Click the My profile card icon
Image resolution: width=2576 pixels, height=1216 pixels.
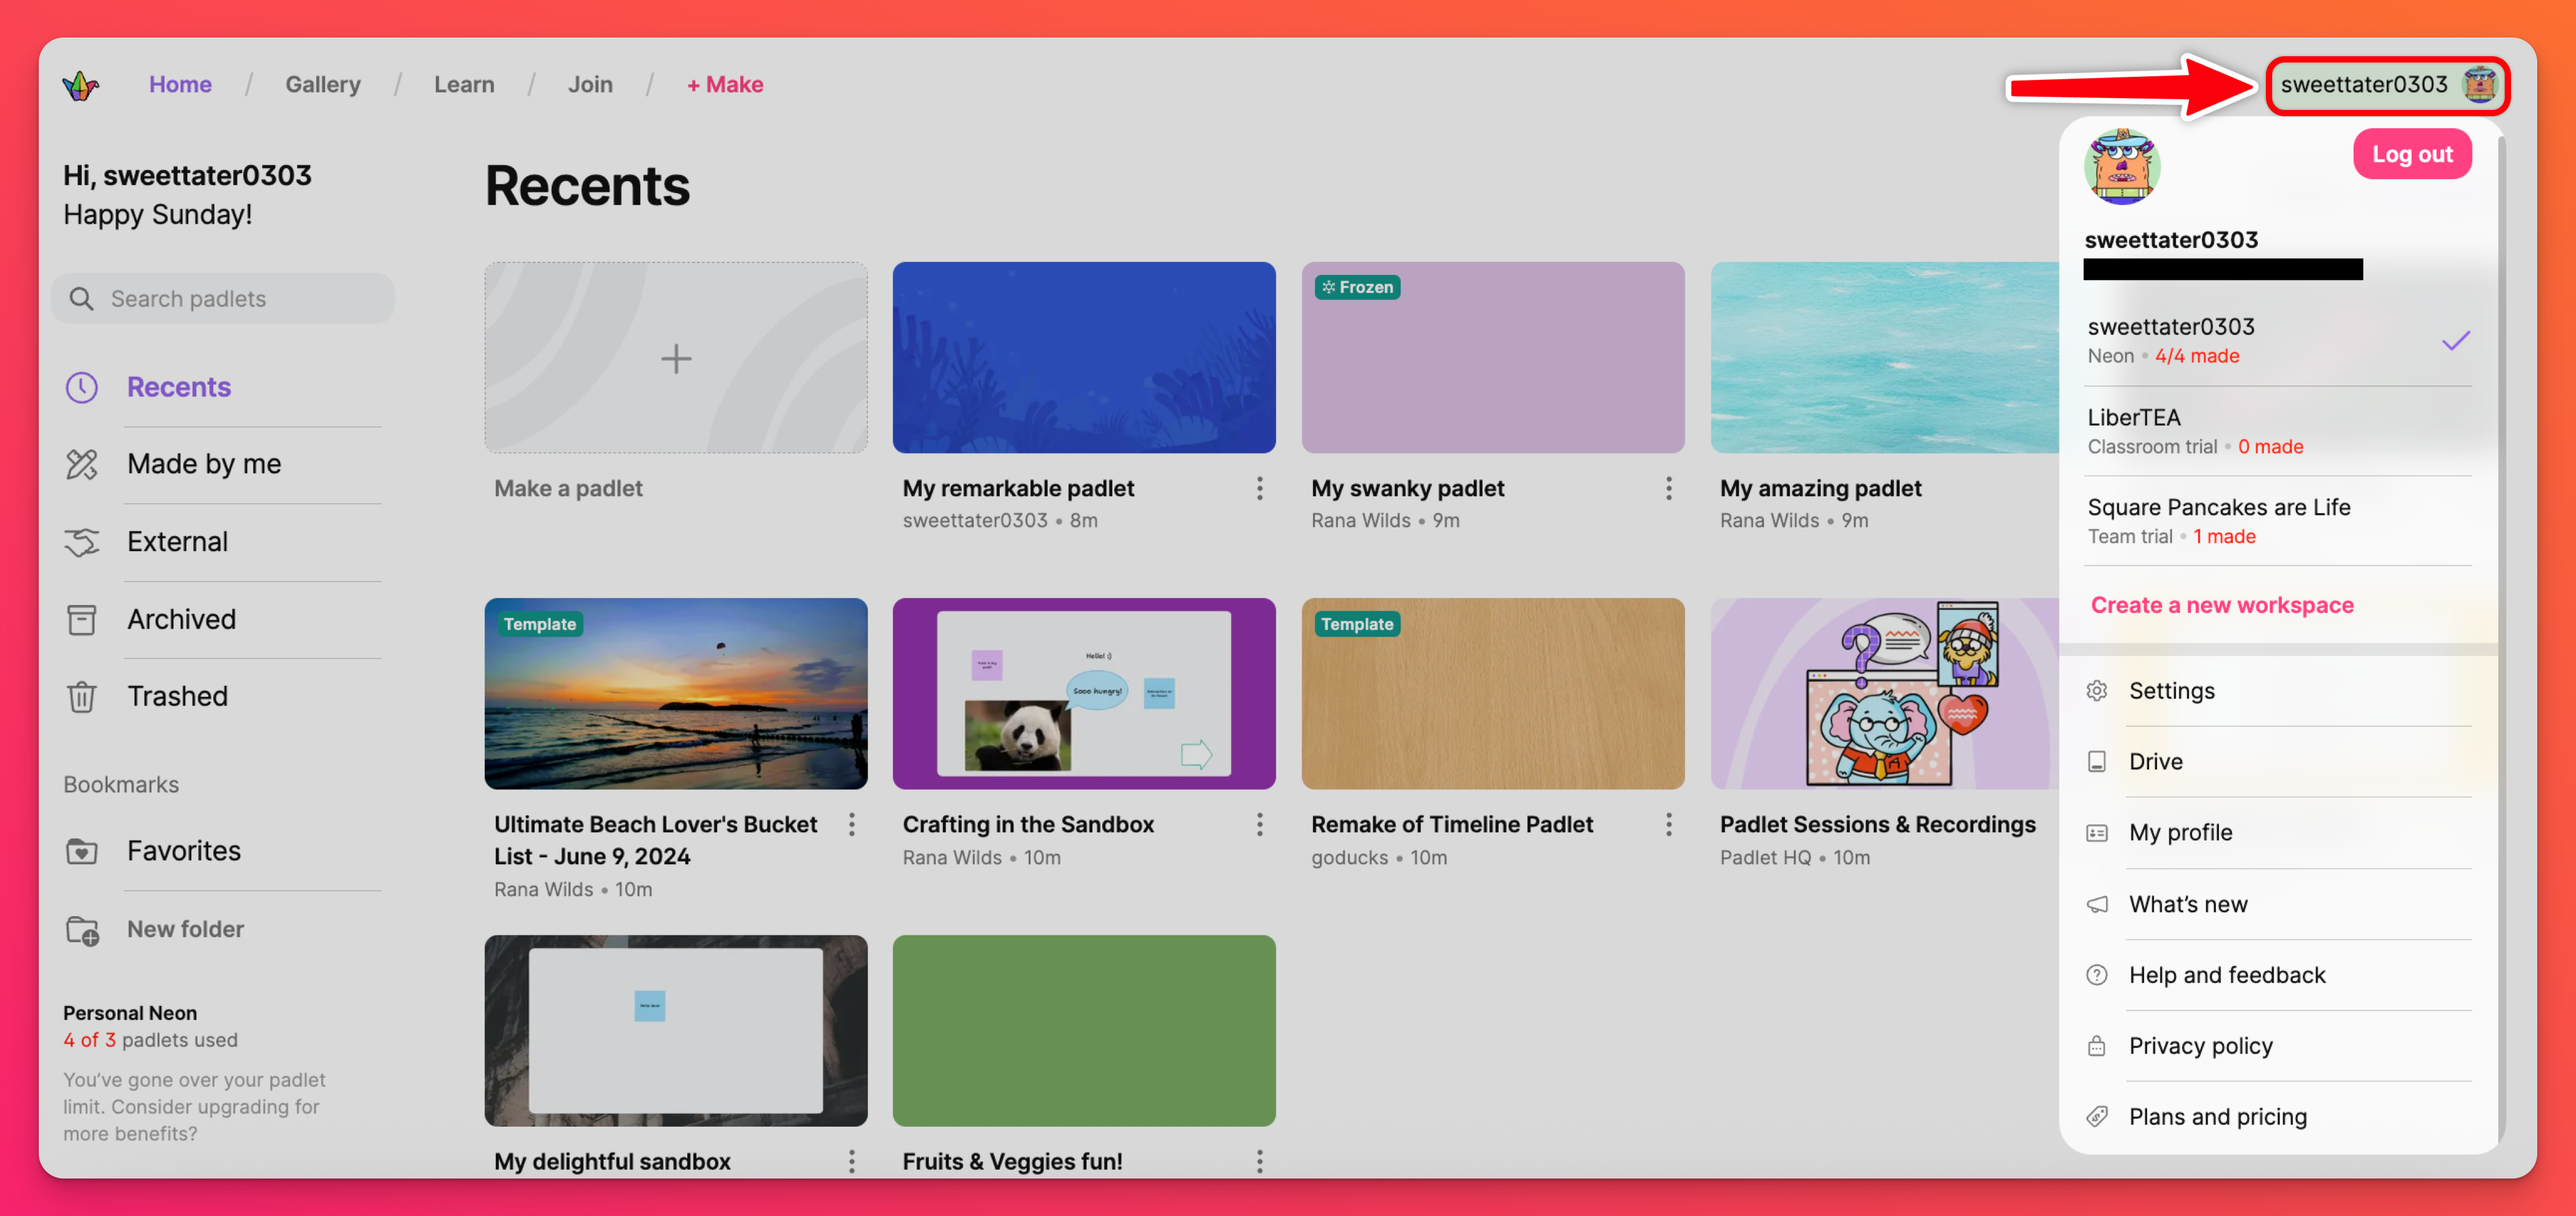click(2097, 832)
